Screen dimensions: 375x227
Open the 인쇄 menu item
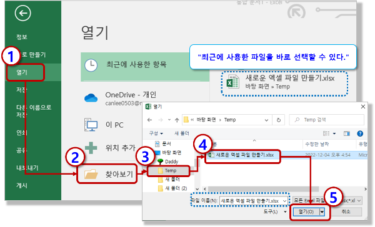[22, 132]
